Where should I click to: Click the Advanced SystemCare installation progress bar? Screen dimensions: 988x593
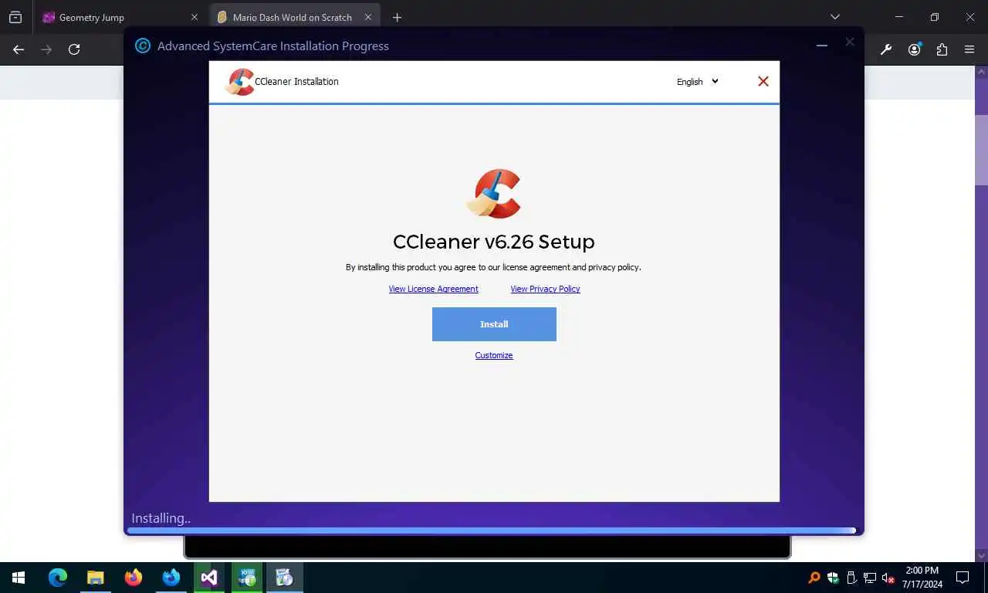pyautogui.click(x=492, y=530)
